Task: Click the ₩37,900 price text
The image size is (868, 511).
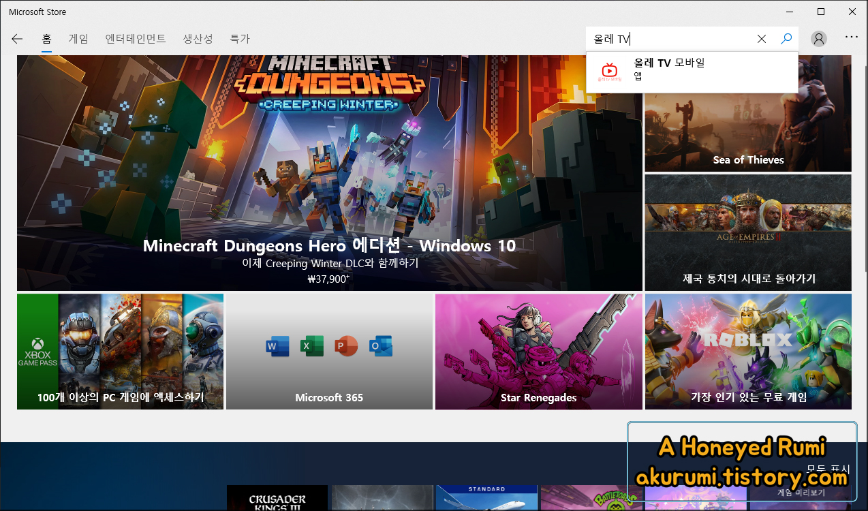Action: click(x=328, y=279)
